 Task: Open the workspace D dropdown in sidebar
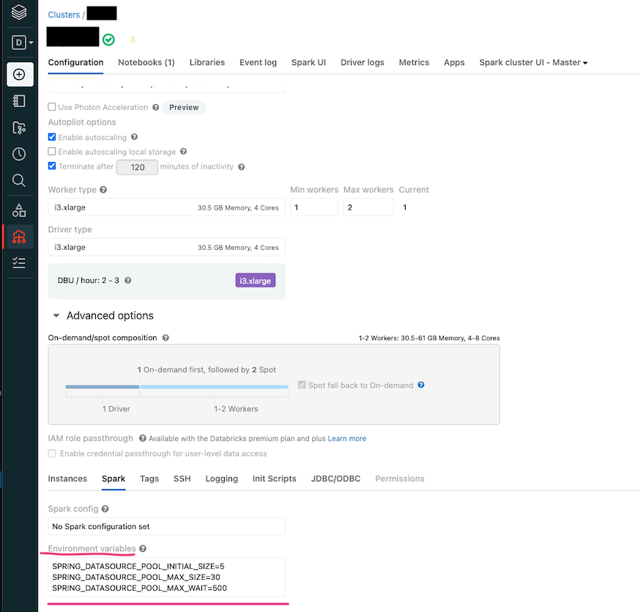pyautogui.click(x=20, y=43)
